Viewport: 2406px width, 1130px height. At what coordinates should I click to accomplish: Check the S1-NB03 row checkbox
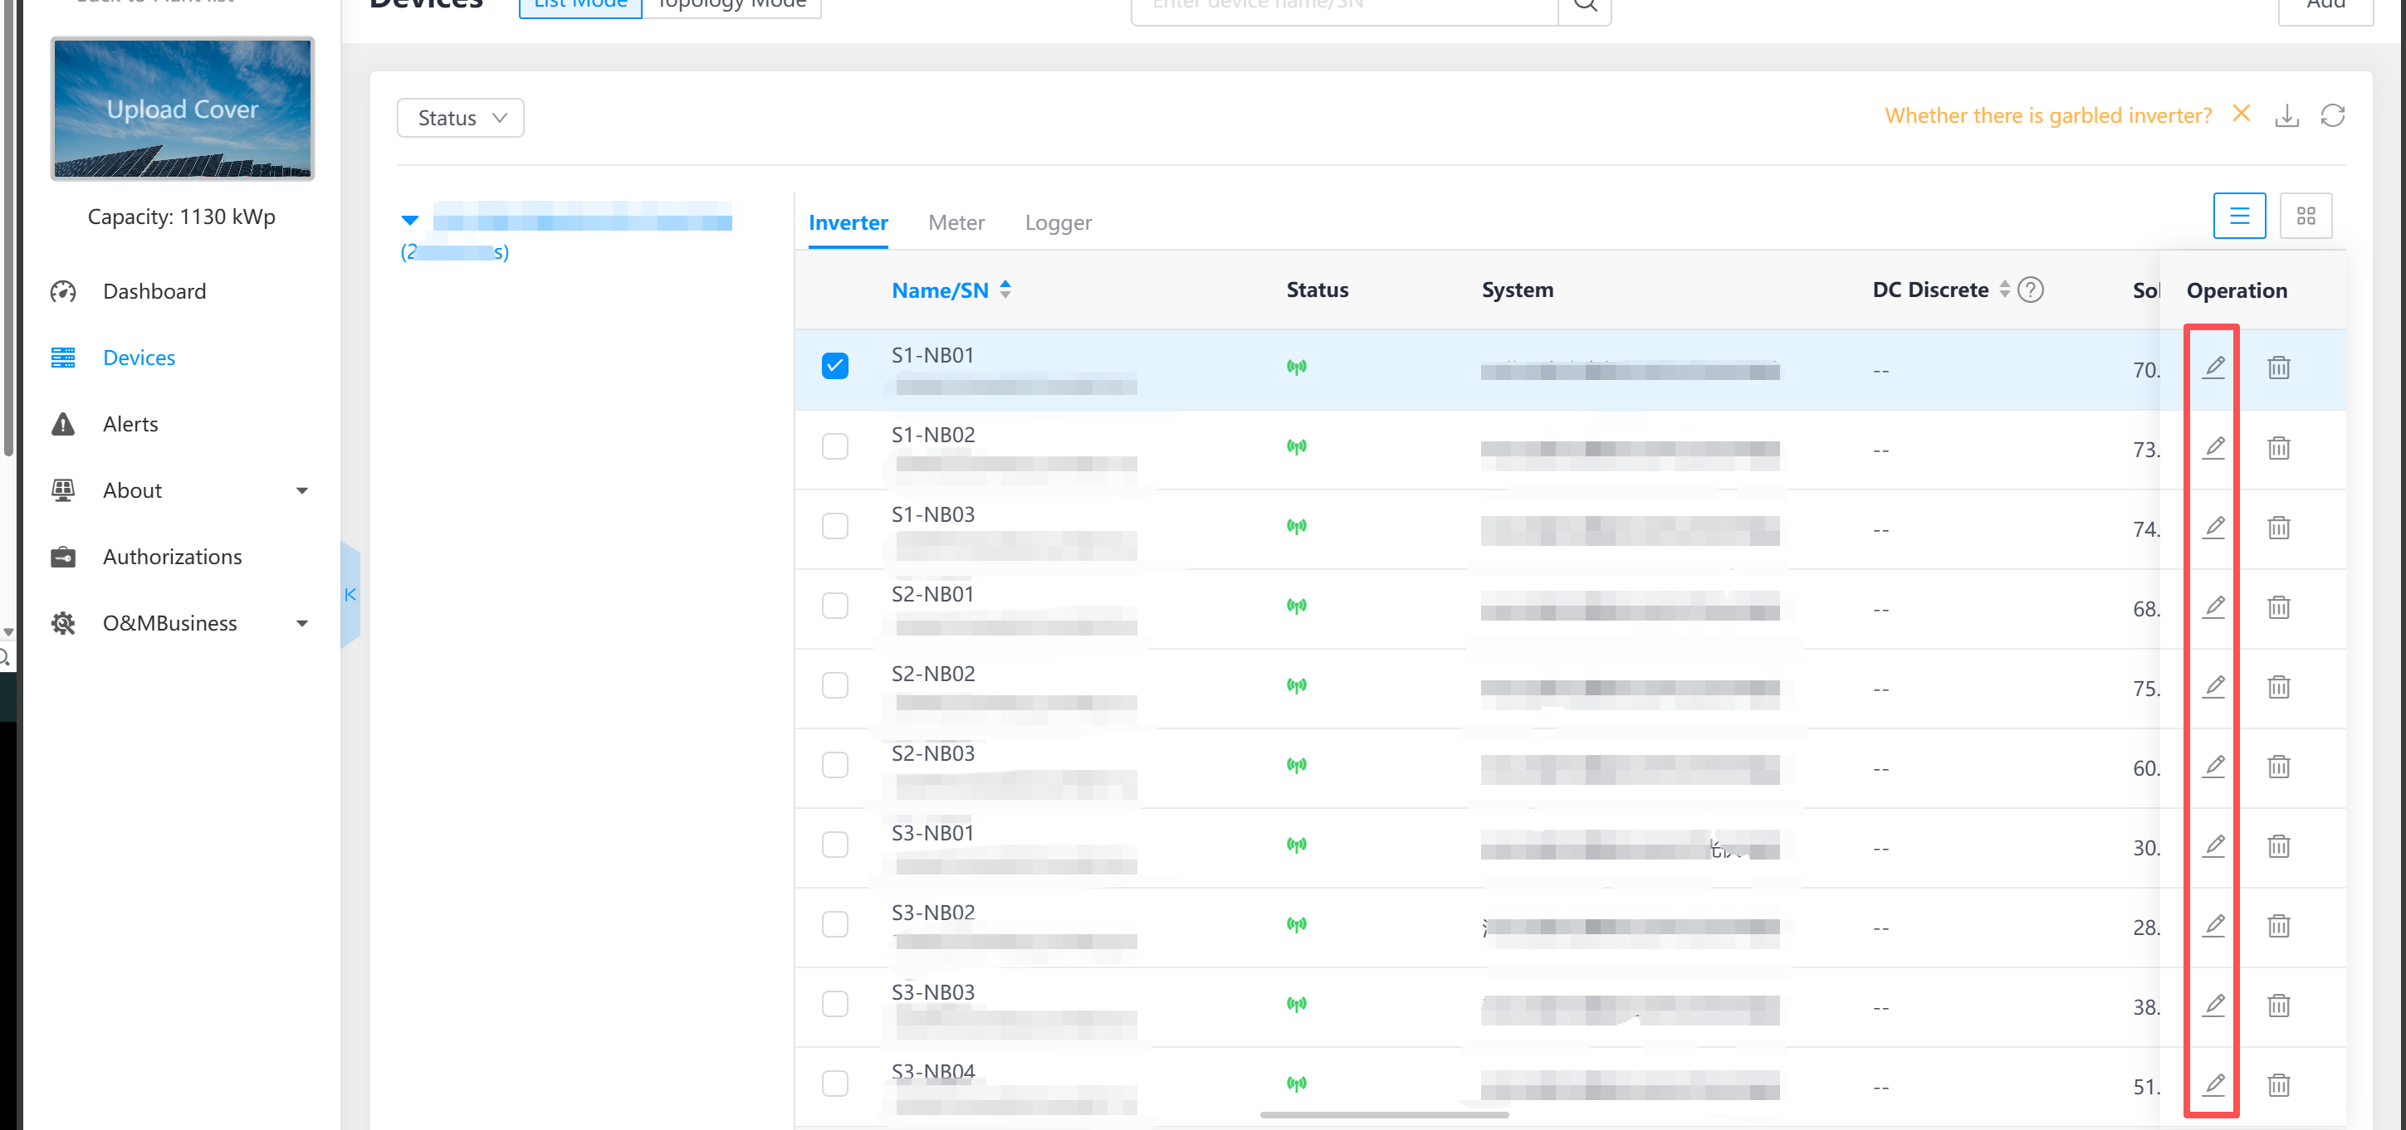click(x=835, y=526)
